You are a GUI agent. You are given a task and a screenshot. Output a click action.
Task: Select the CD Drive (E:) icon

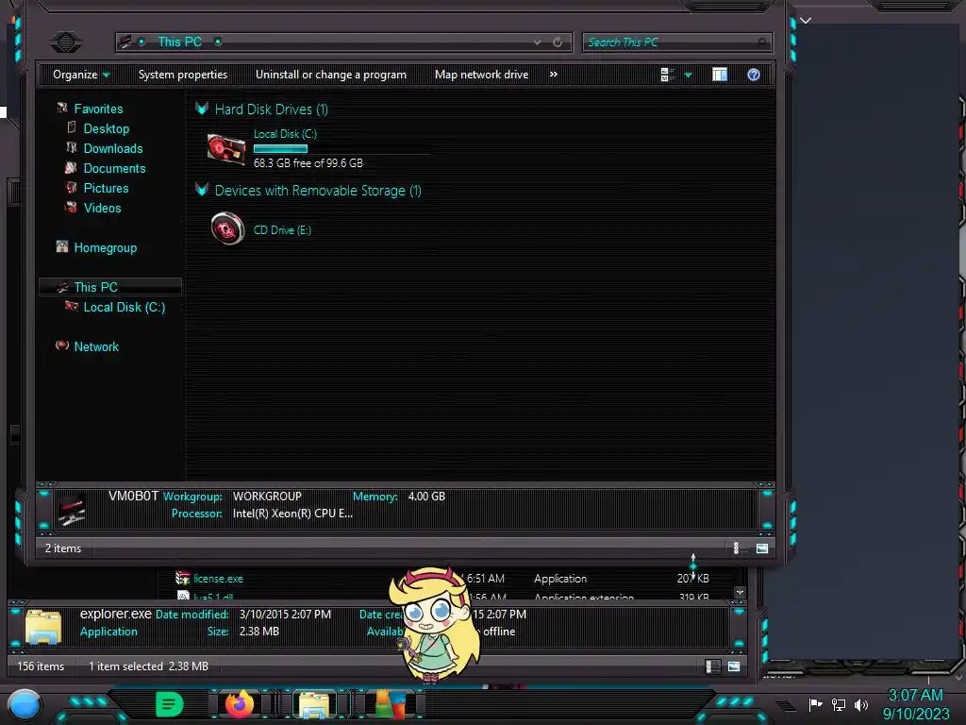(227, 228)
